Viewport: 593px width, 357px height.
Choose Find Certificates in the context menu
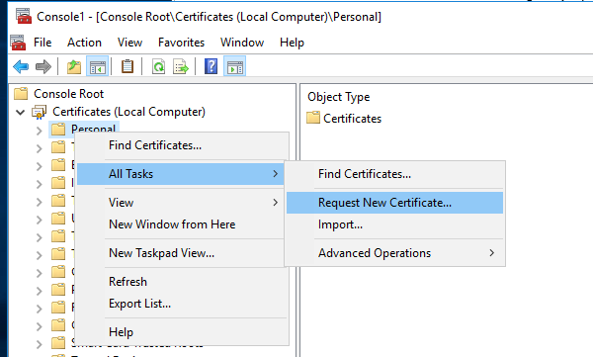(x=182, y=145)
